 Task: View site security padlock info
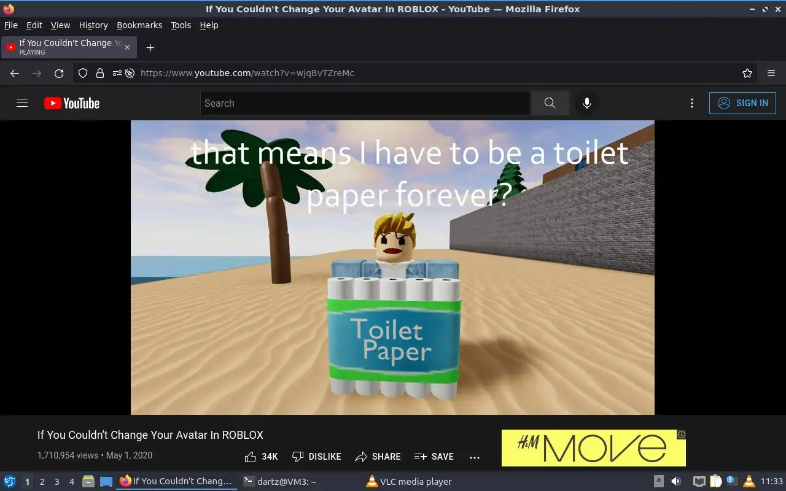tap(100, 73)
